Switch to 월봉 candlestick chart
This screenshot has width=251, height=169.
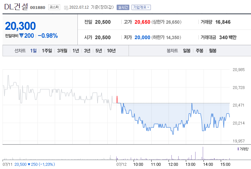tap(213, 51)
